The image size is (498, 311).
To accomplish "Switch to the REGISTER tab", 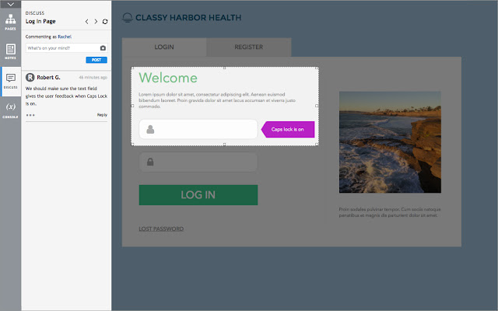I will tap(249, 47).
